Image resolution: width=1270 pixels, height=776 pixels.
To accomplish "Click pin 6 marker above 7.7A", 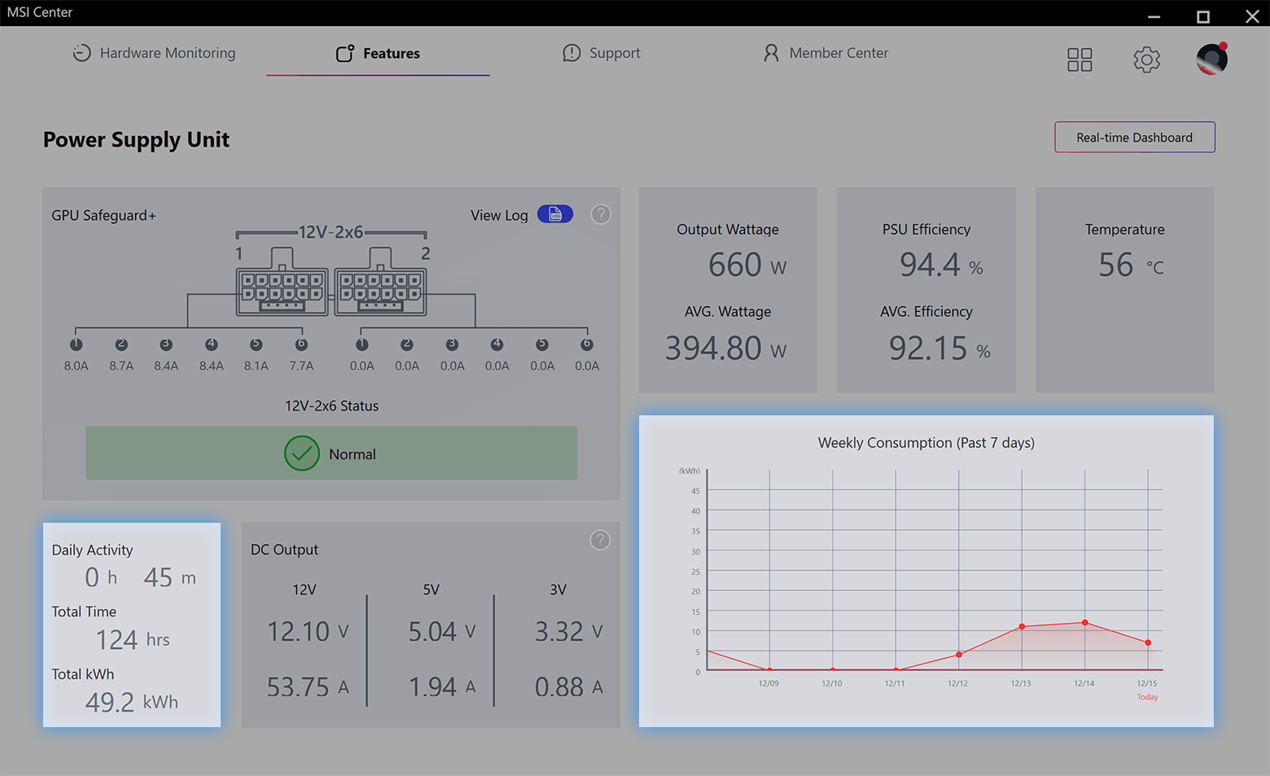I will click(x=301, y=344).
